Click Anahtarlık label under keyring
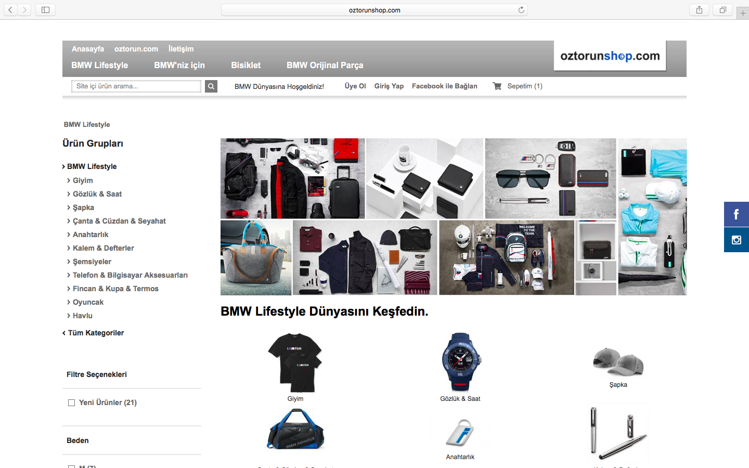Image resolution: width=749 pixels, height=468 pixels. point(460,457)
